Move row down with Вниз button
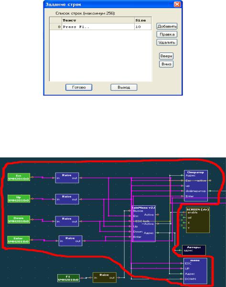The height and width of the screenshot is (287, 226). [166, 64]
